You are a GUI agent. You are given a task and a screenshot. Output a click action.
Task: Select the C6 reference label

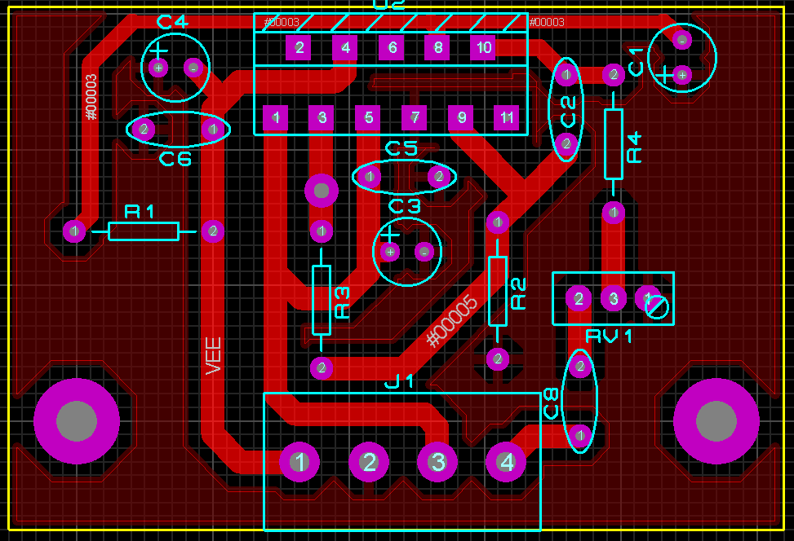175,159
